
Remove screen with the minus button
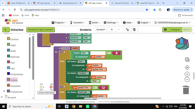tap(119, 30)
